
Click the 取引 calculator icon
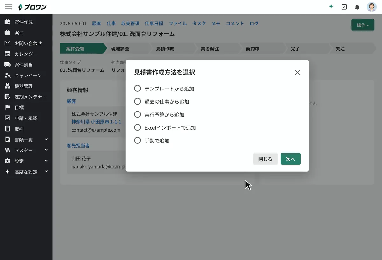[7, 129]
